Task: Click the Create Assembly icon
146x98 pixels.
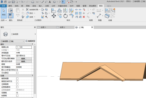Action: point(107,10)
